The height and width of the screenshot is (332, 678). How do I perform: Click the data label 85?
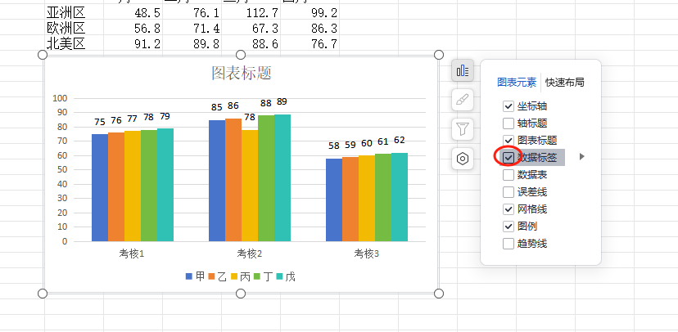[x=217, y=106]
